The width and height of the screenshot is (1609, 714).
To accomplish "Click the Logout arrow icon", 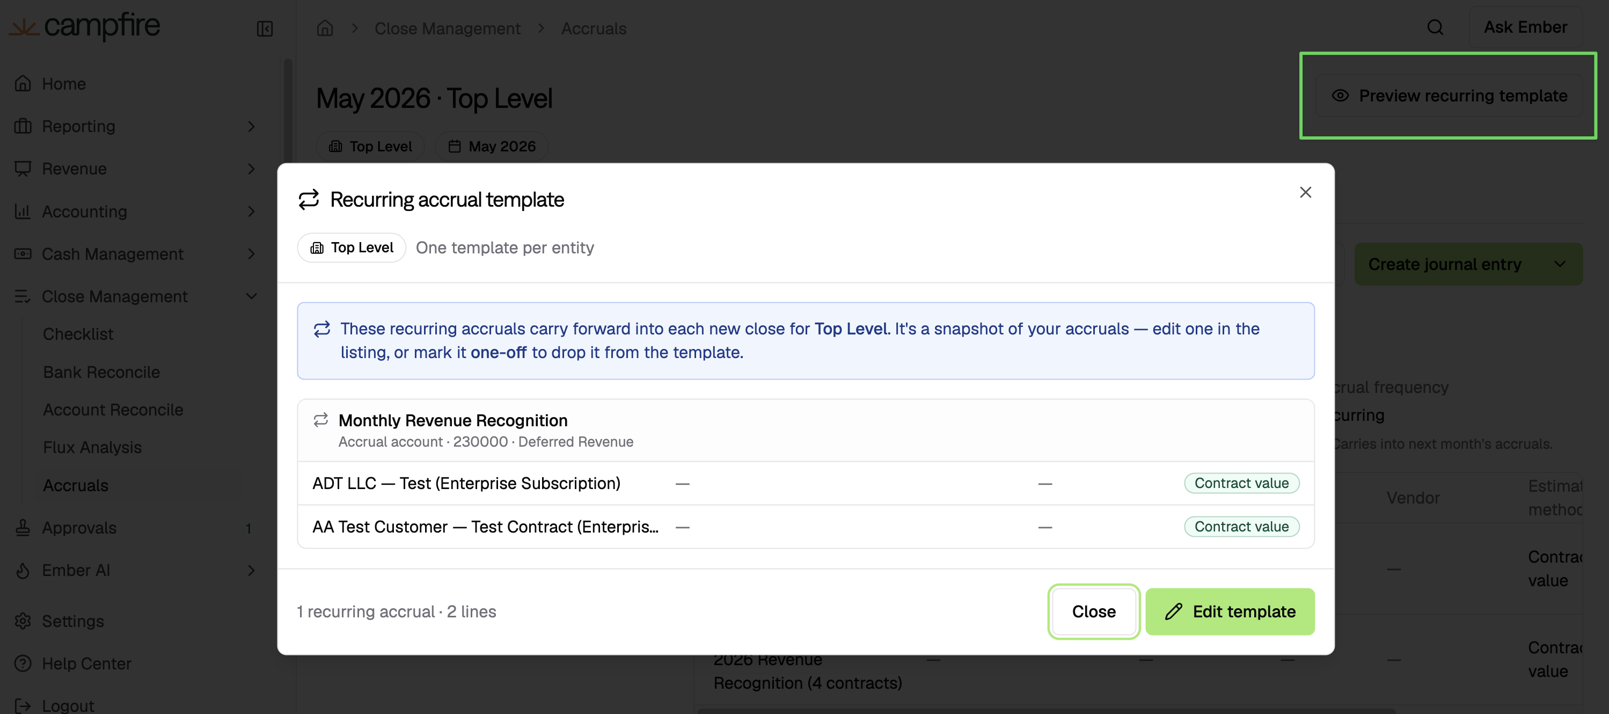I will tap(23, 705).
